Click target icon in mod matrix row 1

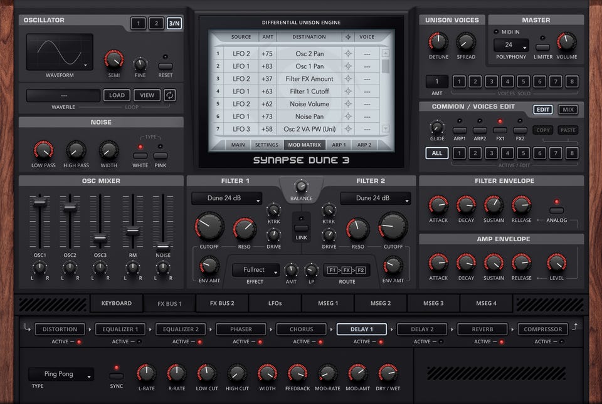coord(348,54)
